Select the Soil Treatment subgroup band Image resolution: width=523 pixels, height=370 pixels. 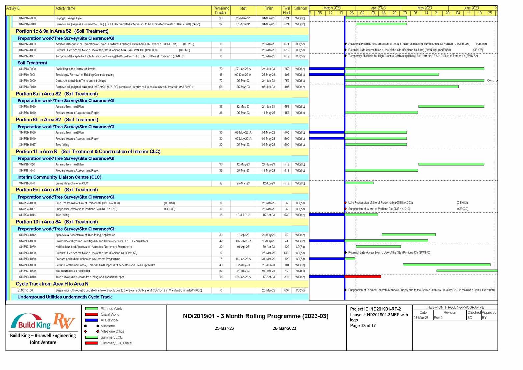[x=33, y=63]
